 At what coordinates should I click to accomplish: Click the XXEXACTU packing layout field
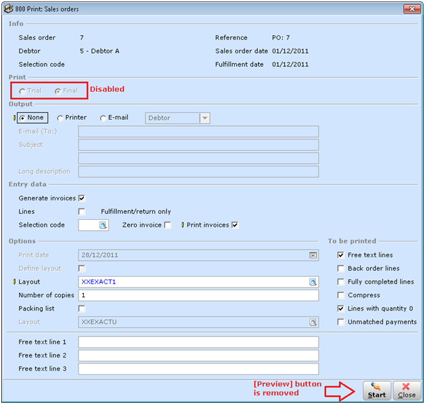(x=198, y=322)
